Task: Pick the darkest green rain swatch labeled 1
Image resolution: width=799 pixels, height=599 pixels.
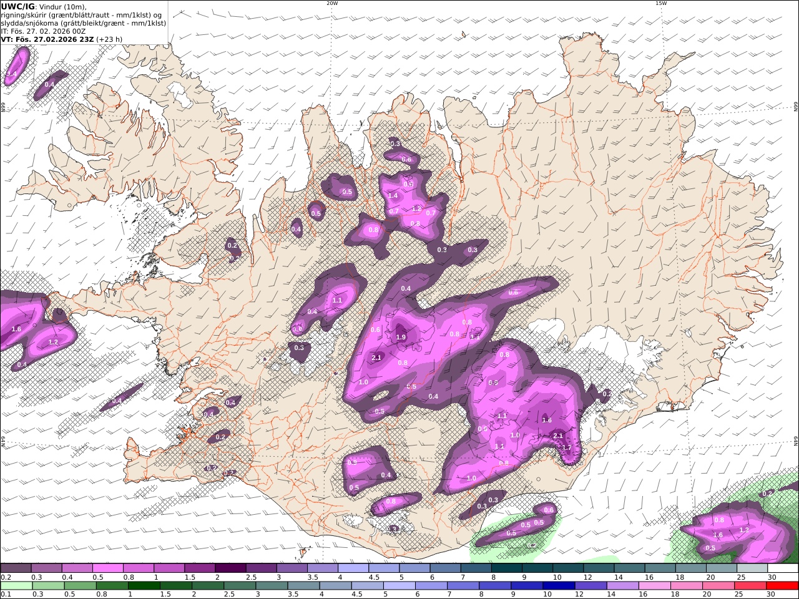Action: 144,586
